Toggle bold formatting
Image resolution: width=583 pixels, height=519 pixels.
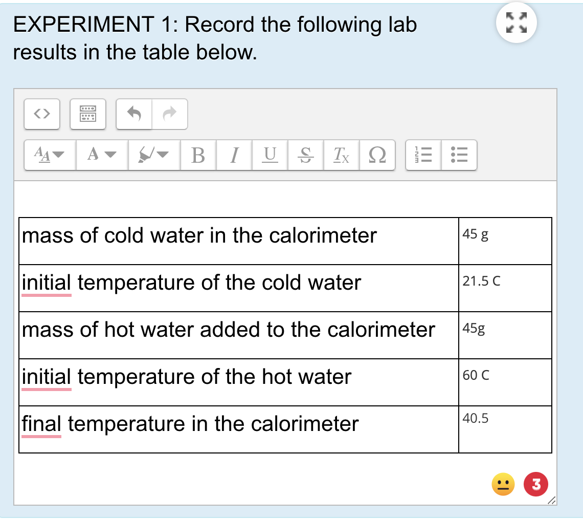(198, 155)
